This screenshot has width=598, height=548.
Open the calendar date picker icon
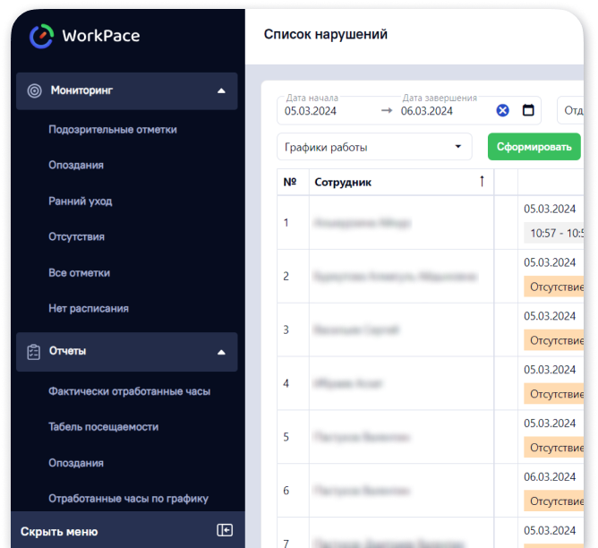coord(528,111)
